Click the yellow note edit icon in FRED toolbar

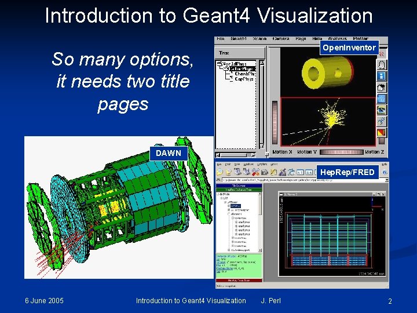pos(273,172)
